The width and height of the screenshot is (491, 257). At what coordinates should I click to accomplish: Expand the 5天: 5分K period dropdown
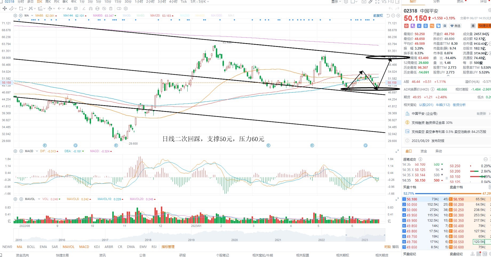pos(200,2)
